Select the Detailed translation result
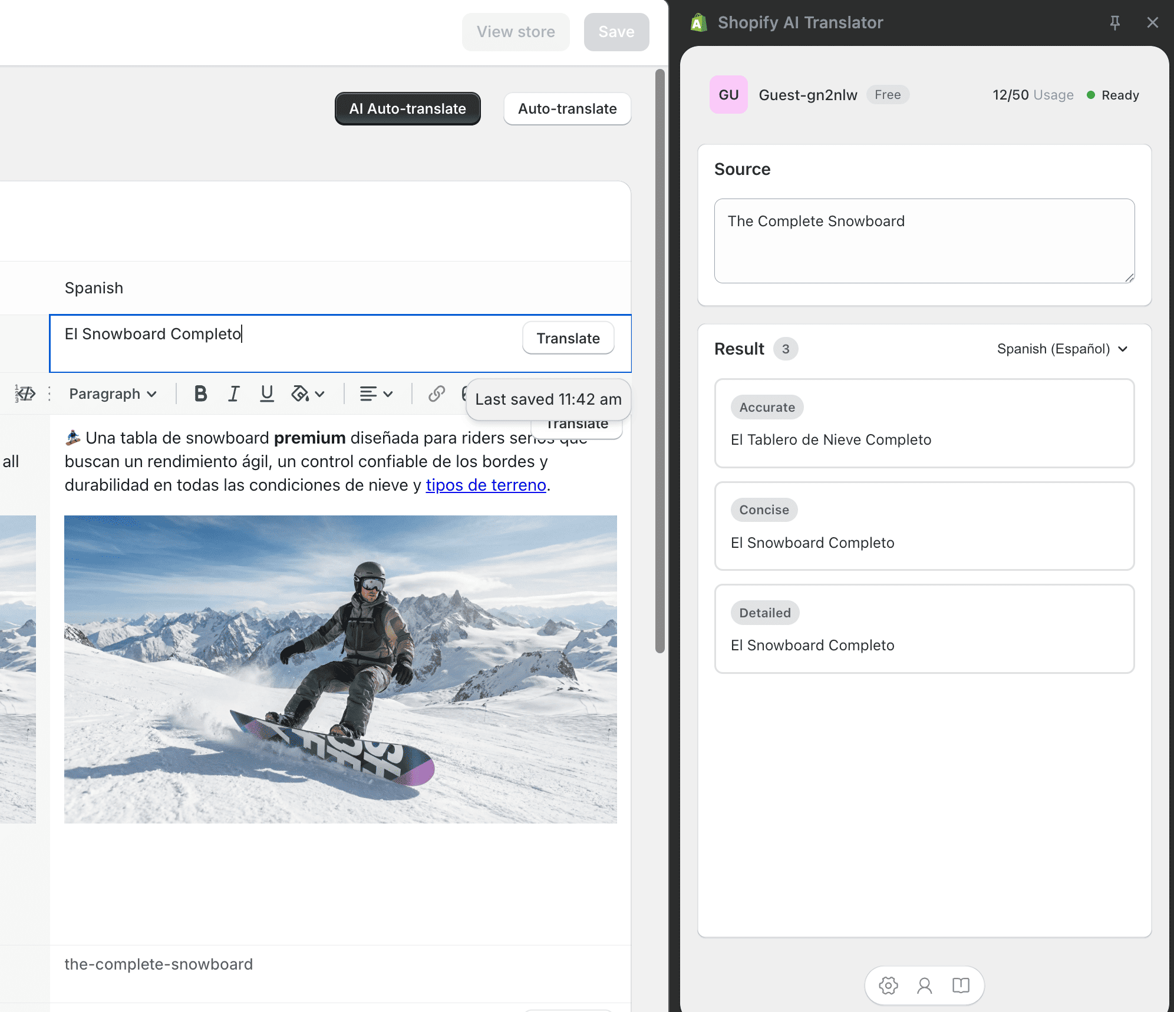Image resolution: width=1174 pixels, height=1012 pixels. pyautogui.click(x=924, y=629)
